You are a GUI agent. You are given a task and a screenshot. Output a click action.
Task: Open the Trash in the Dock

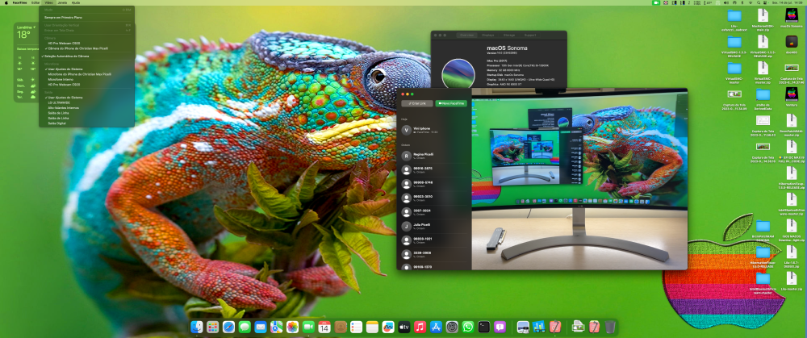tap(610, 327)
